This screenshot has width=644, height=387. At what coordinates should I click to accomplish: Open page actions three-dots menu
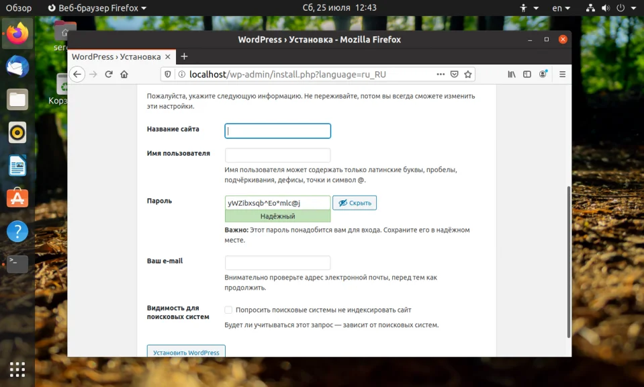tap(441, 75)
